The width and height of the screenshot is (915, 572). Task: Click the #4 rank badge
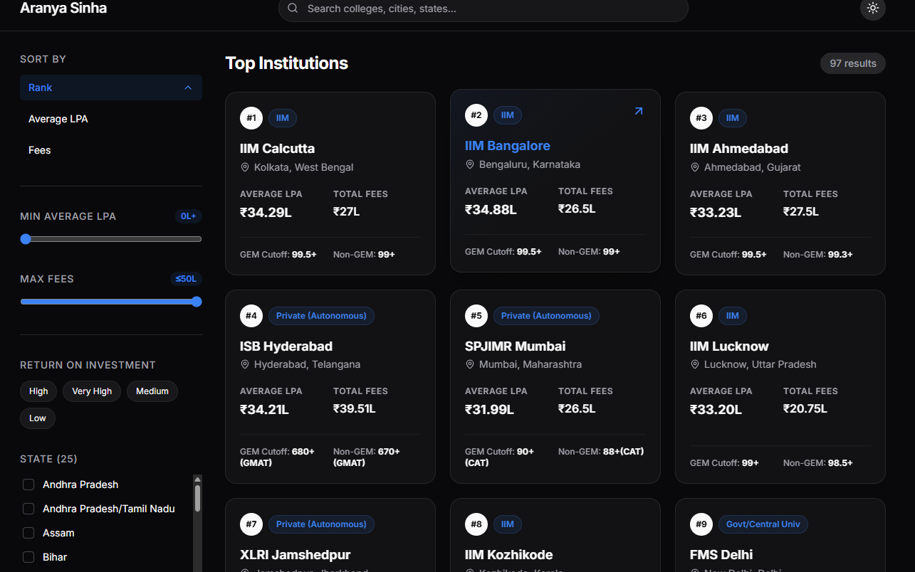point(251,316)
